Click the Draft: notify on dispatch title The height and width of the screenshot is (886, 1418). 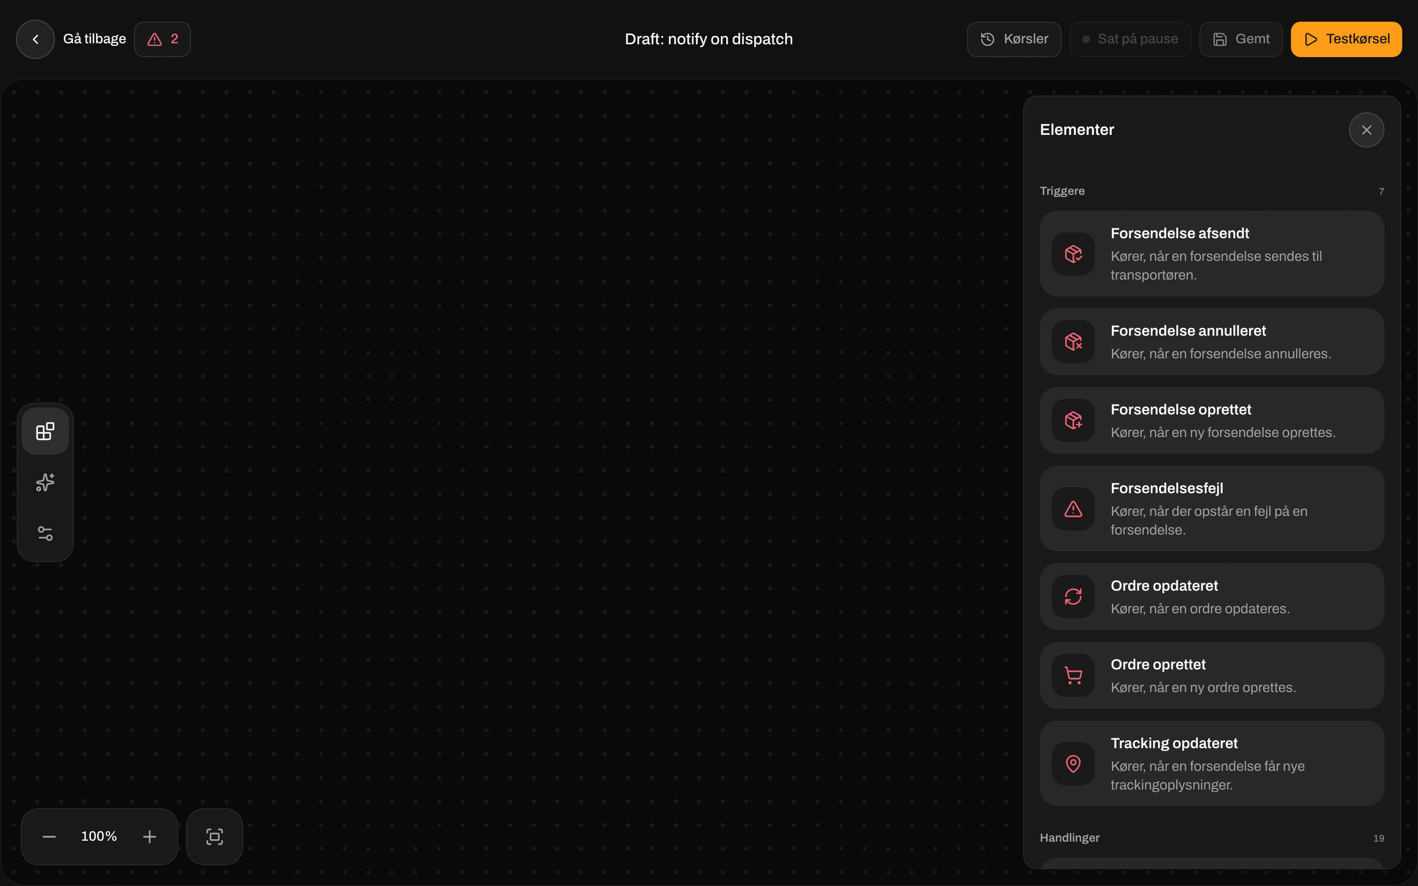click(x=709, y=39)
